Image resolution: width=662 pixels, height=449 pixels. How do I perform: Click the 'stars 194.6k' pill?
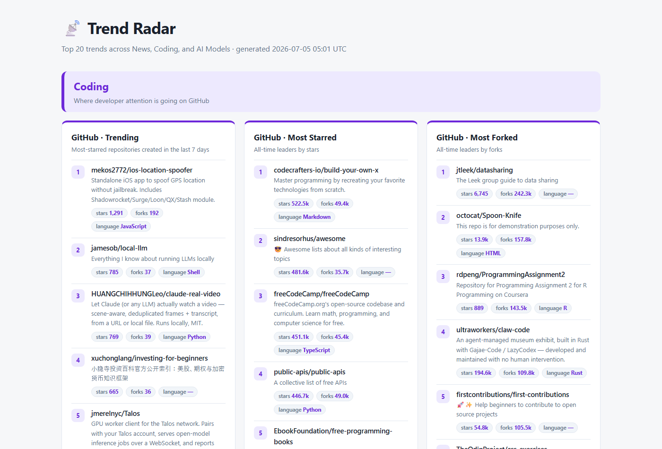(476, 373)
